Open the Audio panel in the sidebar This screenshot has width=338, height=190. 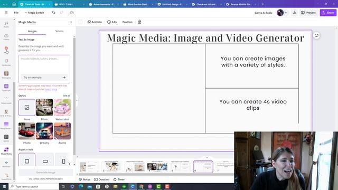click(6, 24)
